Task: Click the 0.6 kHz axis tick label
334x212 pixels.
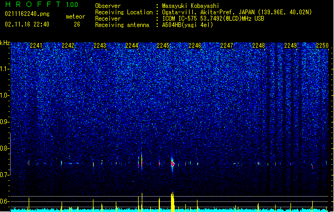Action: click(x=5, y=201)
